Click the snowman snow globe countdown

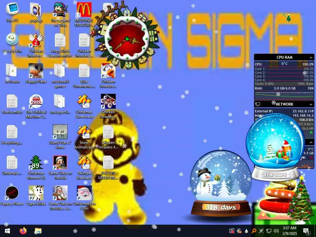tap(221, 183)
